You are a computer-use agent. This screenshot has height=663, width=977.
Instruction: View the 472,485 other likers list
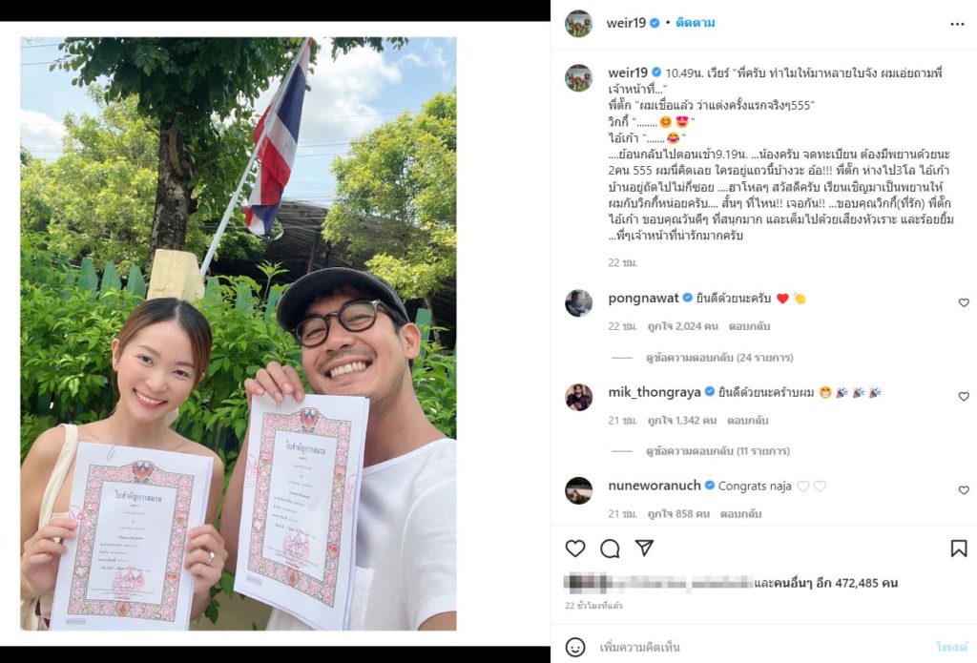click(x=826, y=583)
